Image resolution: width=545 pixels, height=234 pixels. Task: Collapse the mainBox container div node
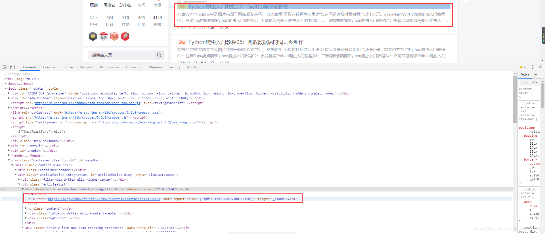tap(9, 160)
